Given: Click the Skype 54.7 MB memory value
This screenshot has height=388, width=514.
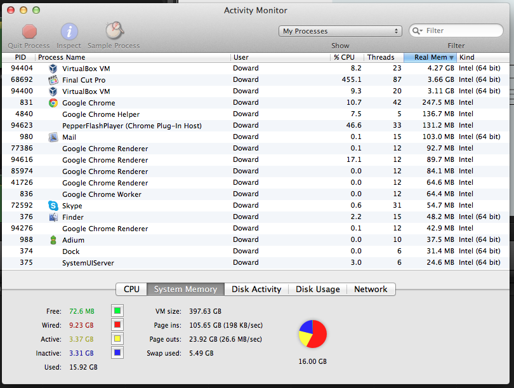Looking at the screenshot, I should pyautogui.click(x=440, y=205).
